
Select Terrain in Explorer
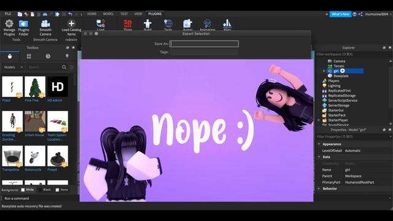(338, 66)
